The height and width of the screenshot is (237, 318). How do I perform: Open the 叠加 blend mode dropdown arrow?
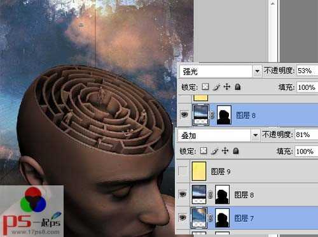pyautogui.click(x=255, y=135)
